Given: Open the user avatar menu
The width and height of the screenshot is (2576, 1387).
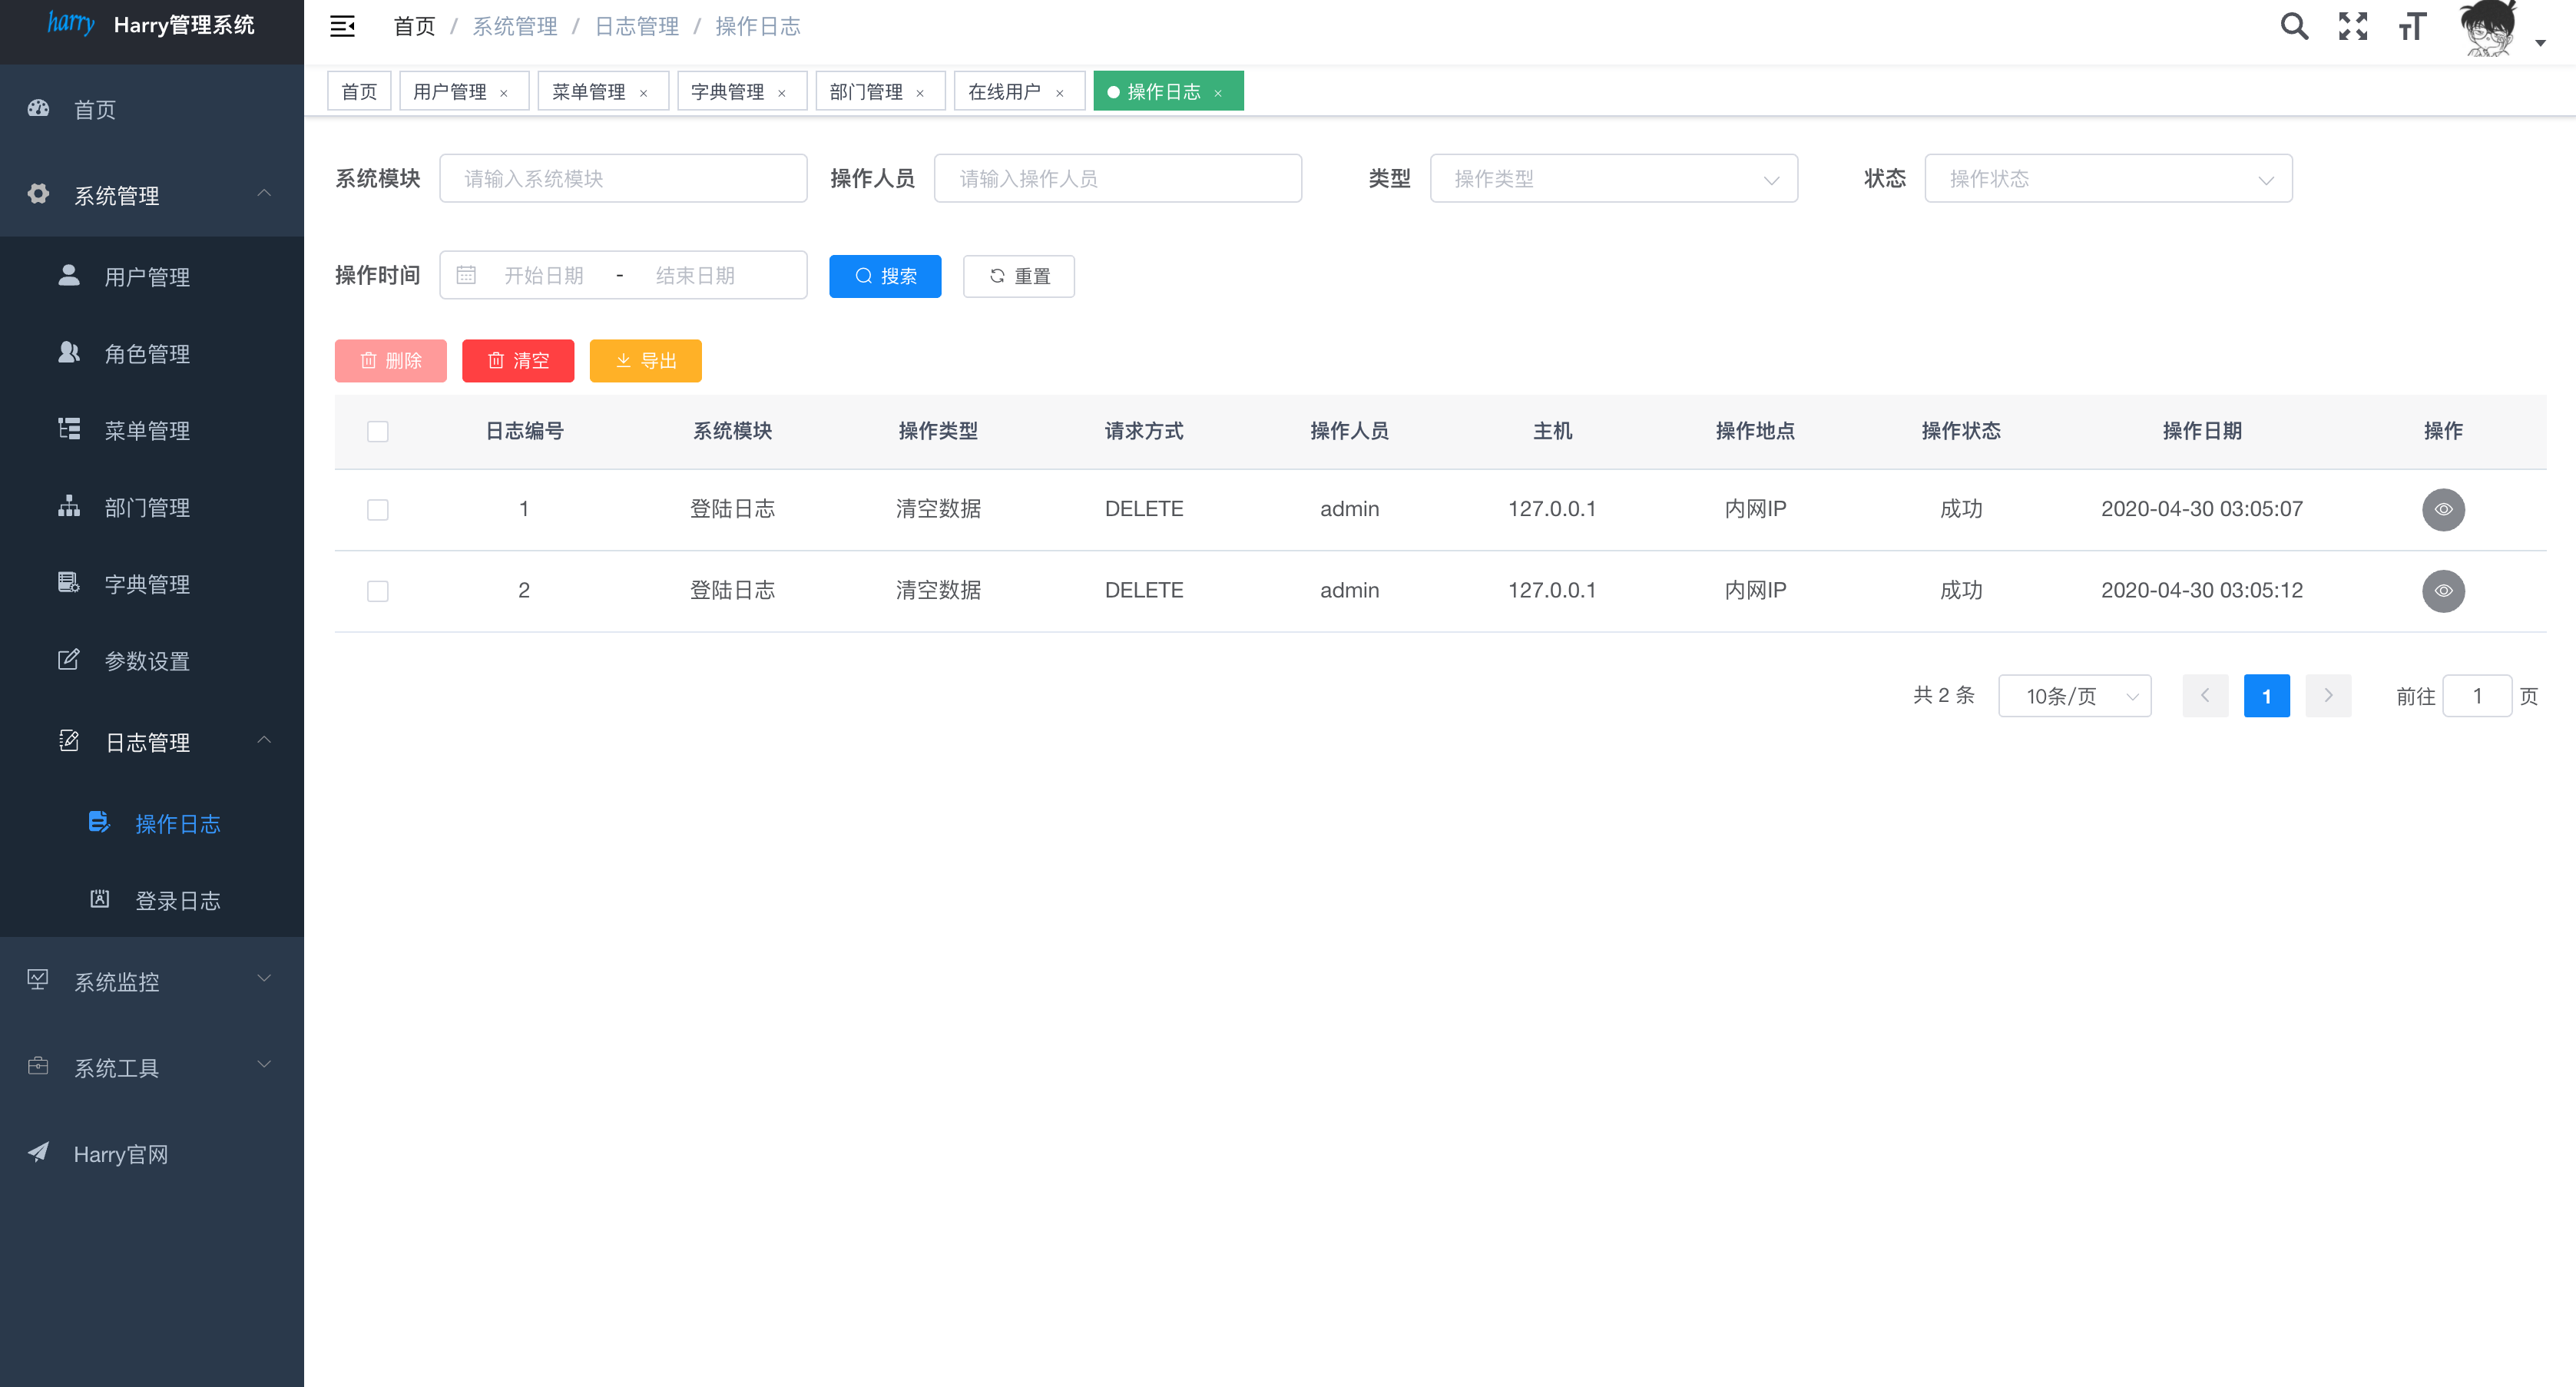Looking at the screenshot, I should (x=2488, y=28).
